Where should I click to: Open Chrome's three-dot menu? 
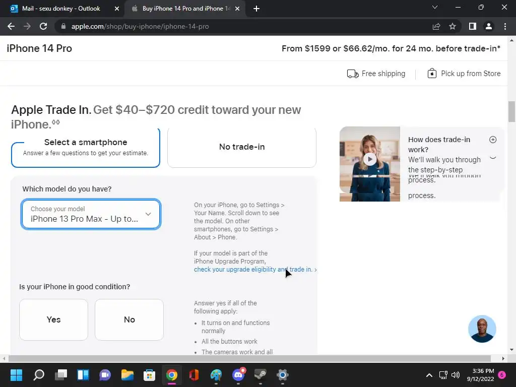click(505, 26)
